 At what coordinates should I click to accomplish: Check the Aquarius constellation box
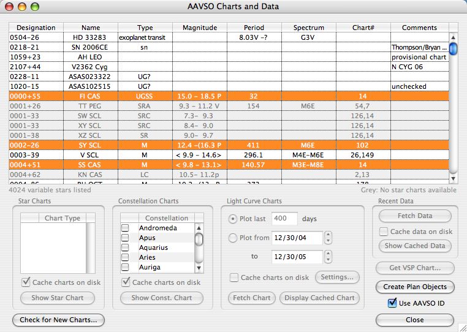pos(125,247)
